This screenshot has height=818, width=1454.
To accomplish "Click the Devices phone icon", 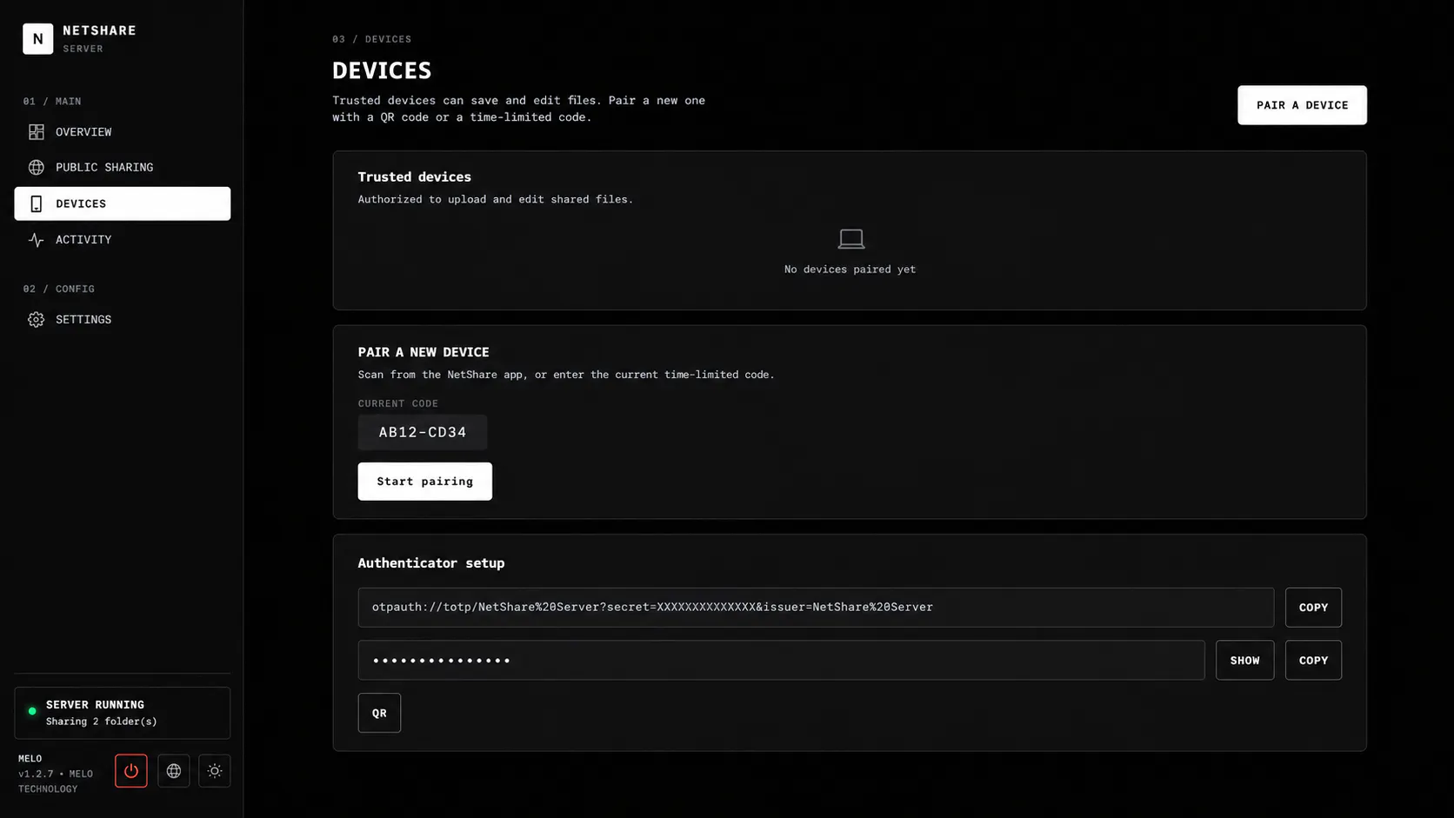I will (x=36, y=203).
